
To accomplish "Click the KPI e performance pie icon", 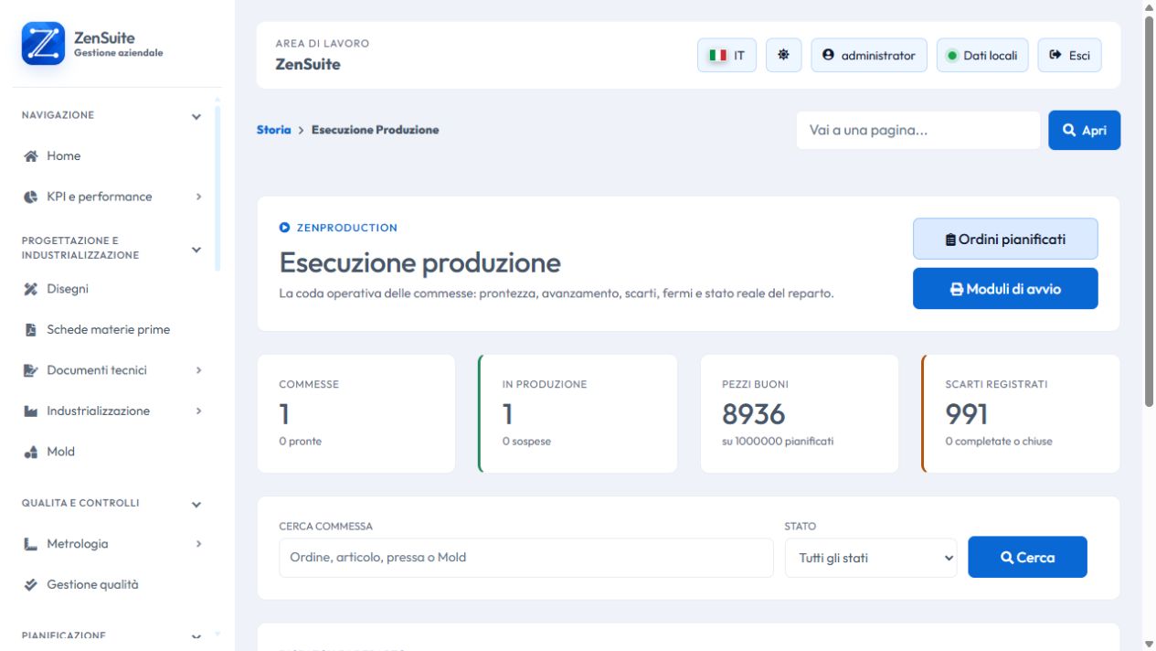I will pos(30,197).
